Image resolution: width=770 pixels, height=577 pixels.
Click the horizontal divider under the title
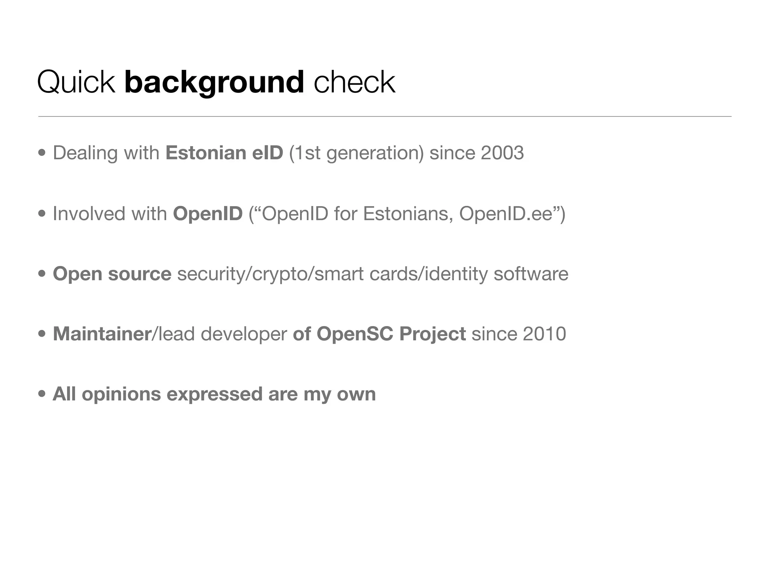point(385,116)
